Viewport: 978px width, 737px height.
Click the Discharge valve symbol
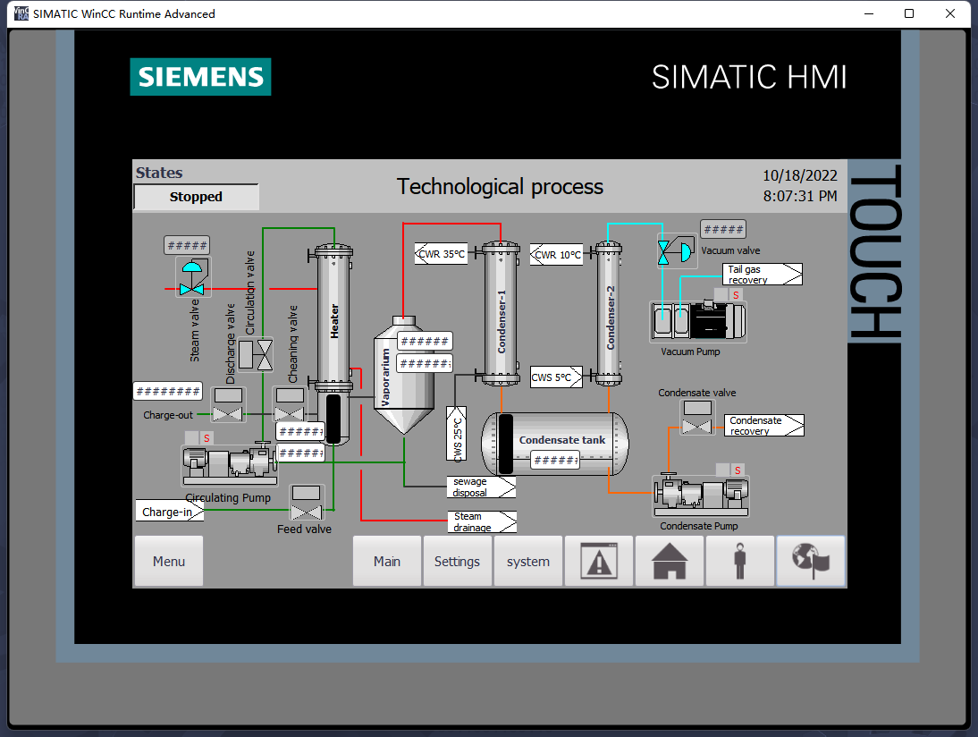point(228,405)
